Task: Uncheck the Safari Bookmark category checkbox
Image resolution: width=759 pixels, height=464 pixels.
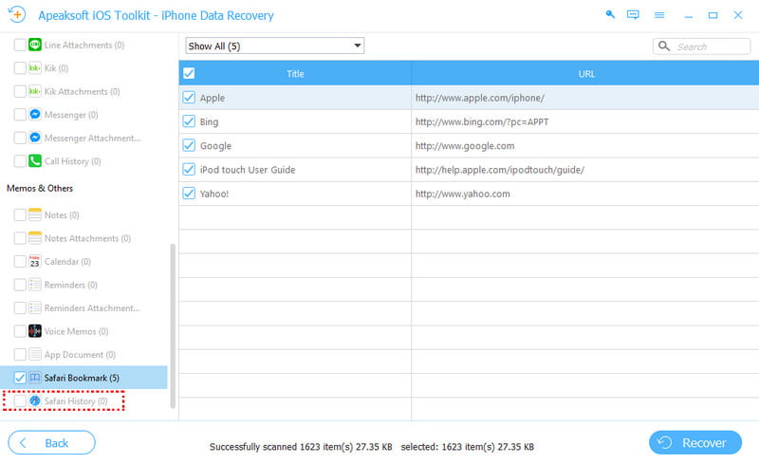Action: click(x=20, y=378)
